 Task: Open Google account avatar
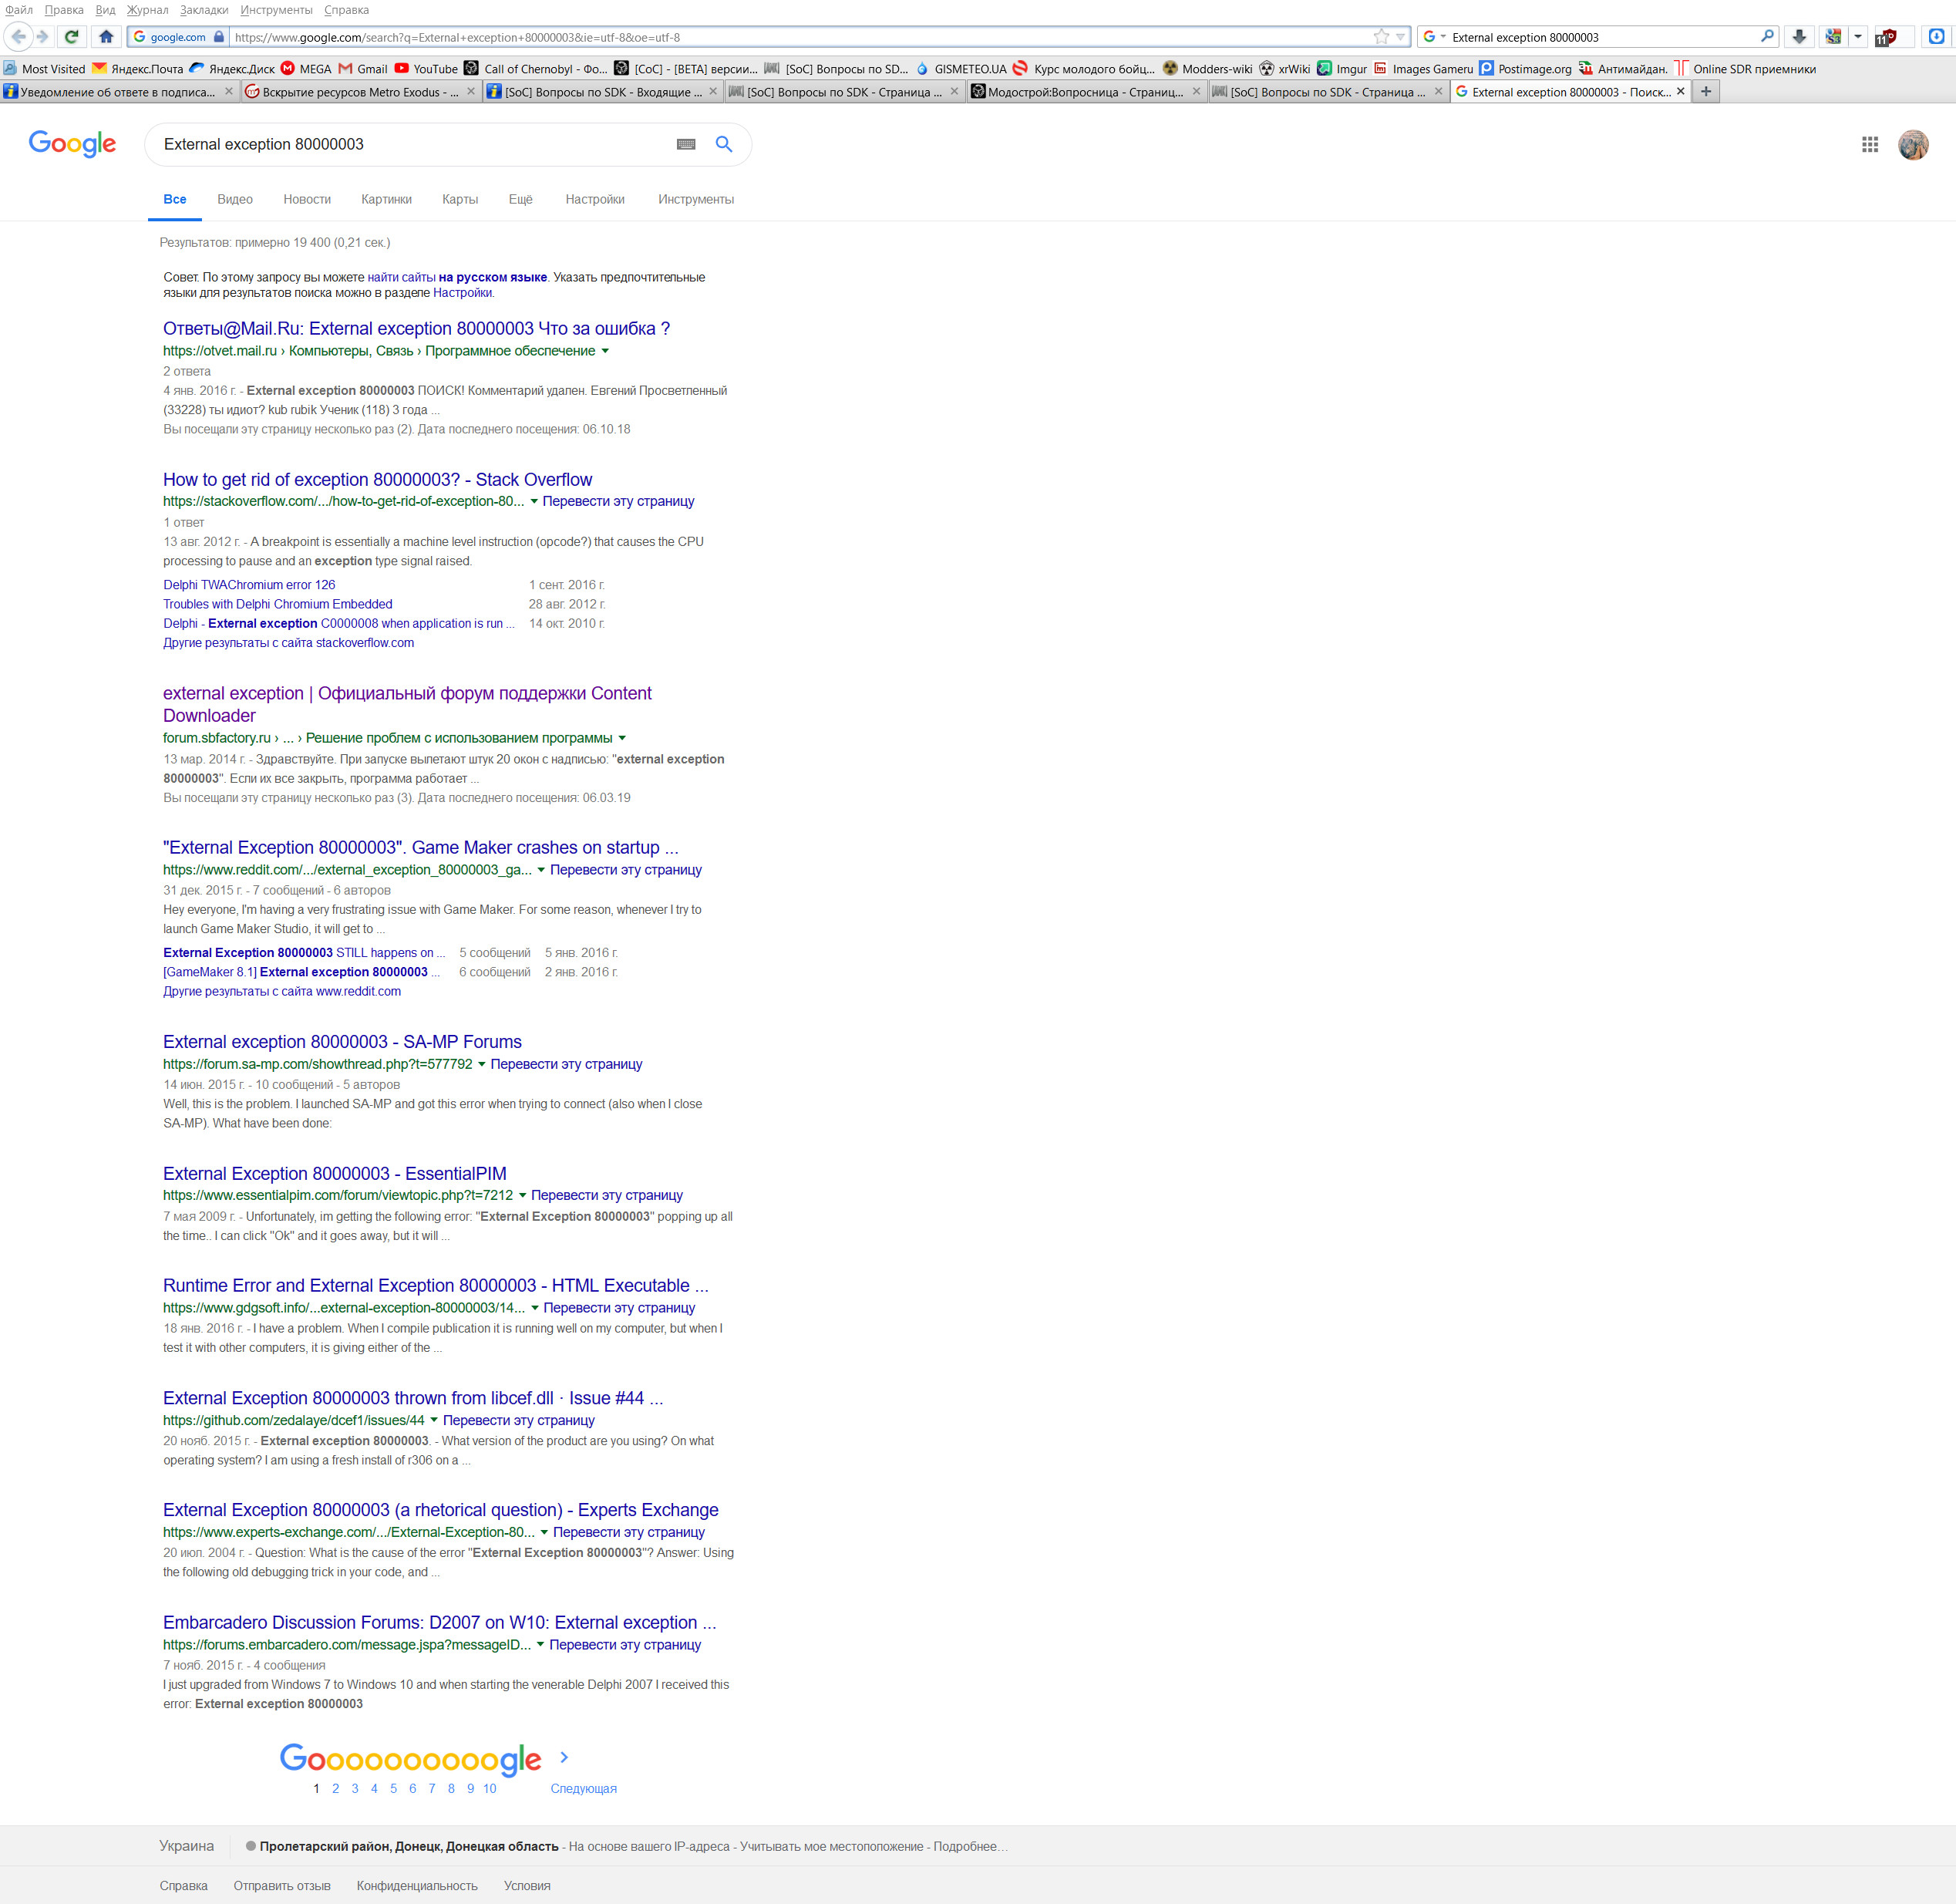1912,145
